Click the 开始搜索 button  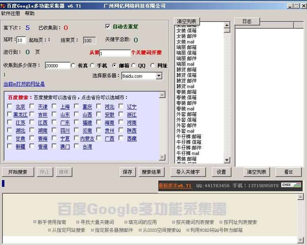click(18, 172)
